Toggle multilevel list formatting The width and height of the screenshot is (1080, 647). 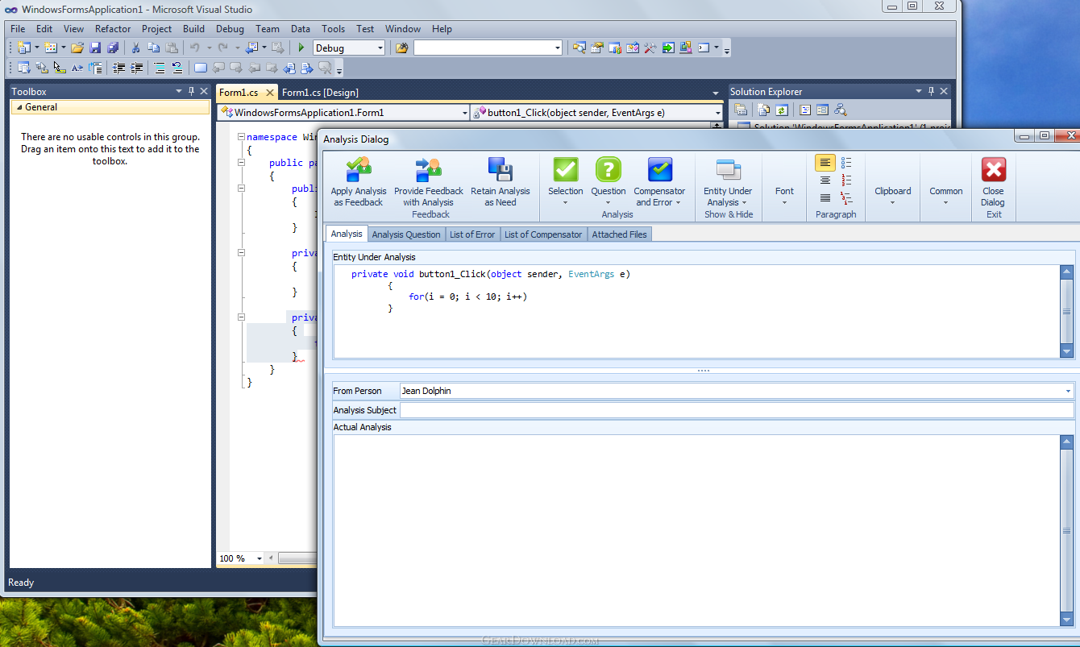pos(846,198)
